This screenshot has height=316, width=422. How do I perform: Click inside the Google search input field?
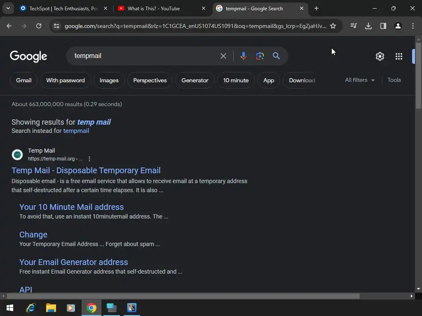(145, 56)
